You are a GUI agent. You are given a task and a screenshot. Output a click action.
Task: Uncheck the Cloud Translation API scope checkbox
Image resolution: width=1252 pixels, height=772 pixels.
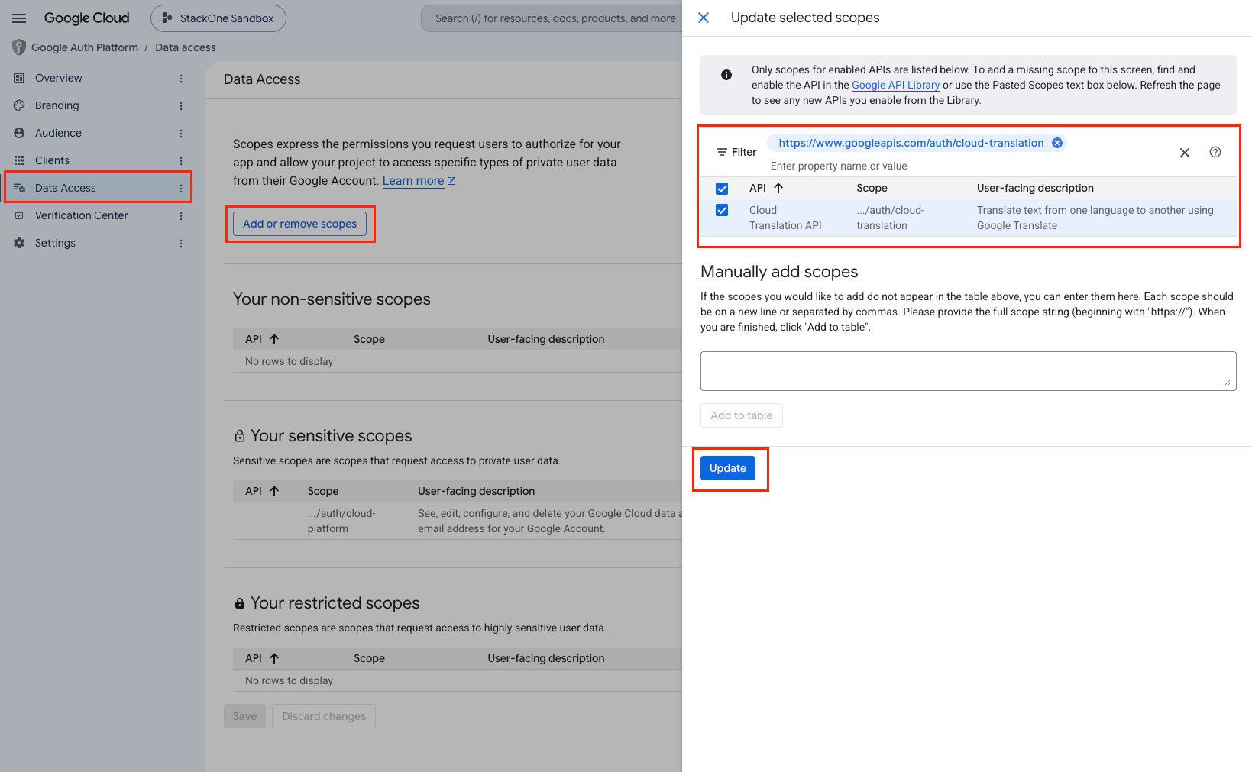[722, 210]
